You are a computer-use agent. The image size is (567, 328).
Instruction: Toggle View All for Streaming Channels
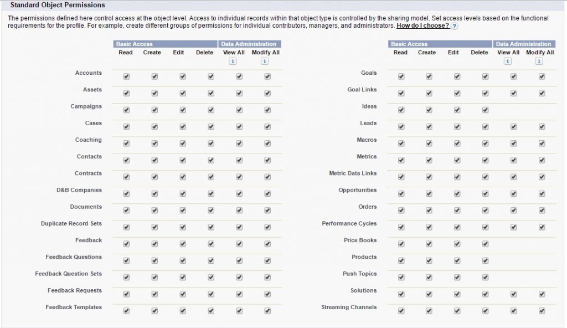(x=514, y=311)
